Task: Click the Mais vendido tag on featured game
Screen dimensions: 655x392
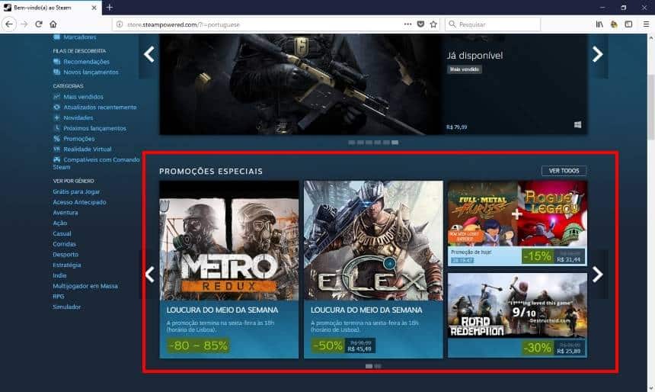Action: (465, 69)
